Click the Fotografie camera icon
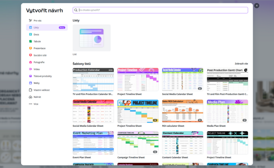Screen dimensions: 274x168 (x=31, y=62)
